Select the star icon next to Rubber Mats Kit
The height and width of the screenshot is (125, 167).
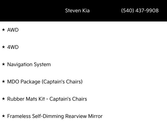click(3, 99)
